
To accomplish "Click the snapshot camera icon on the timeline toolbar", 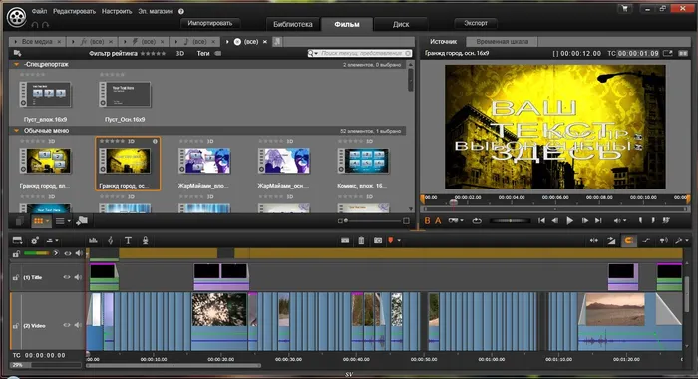I will coord(378,241).
